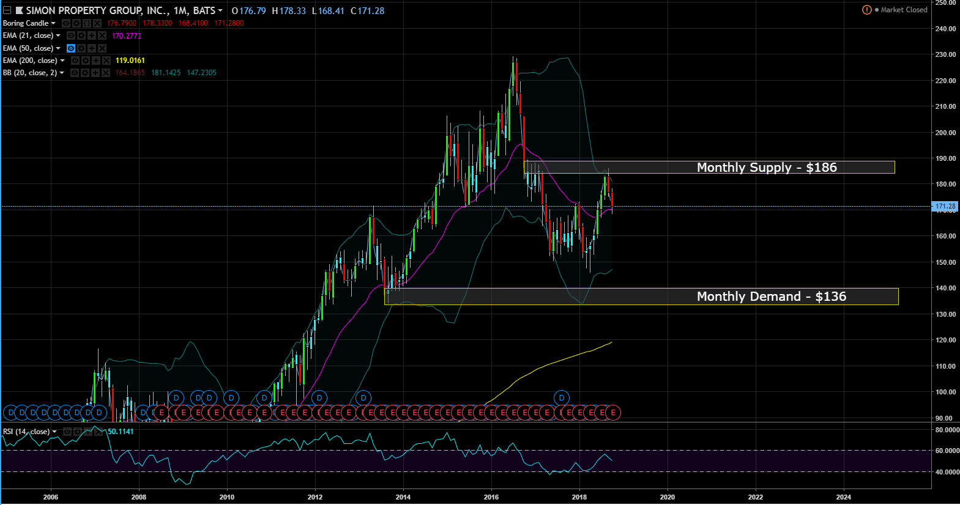Viewport: 960px width, 505px height.
Task: Click the SIMON PROPERTY GROUP, INC. title
Action: pyautogui.click(x=97, y=10)
